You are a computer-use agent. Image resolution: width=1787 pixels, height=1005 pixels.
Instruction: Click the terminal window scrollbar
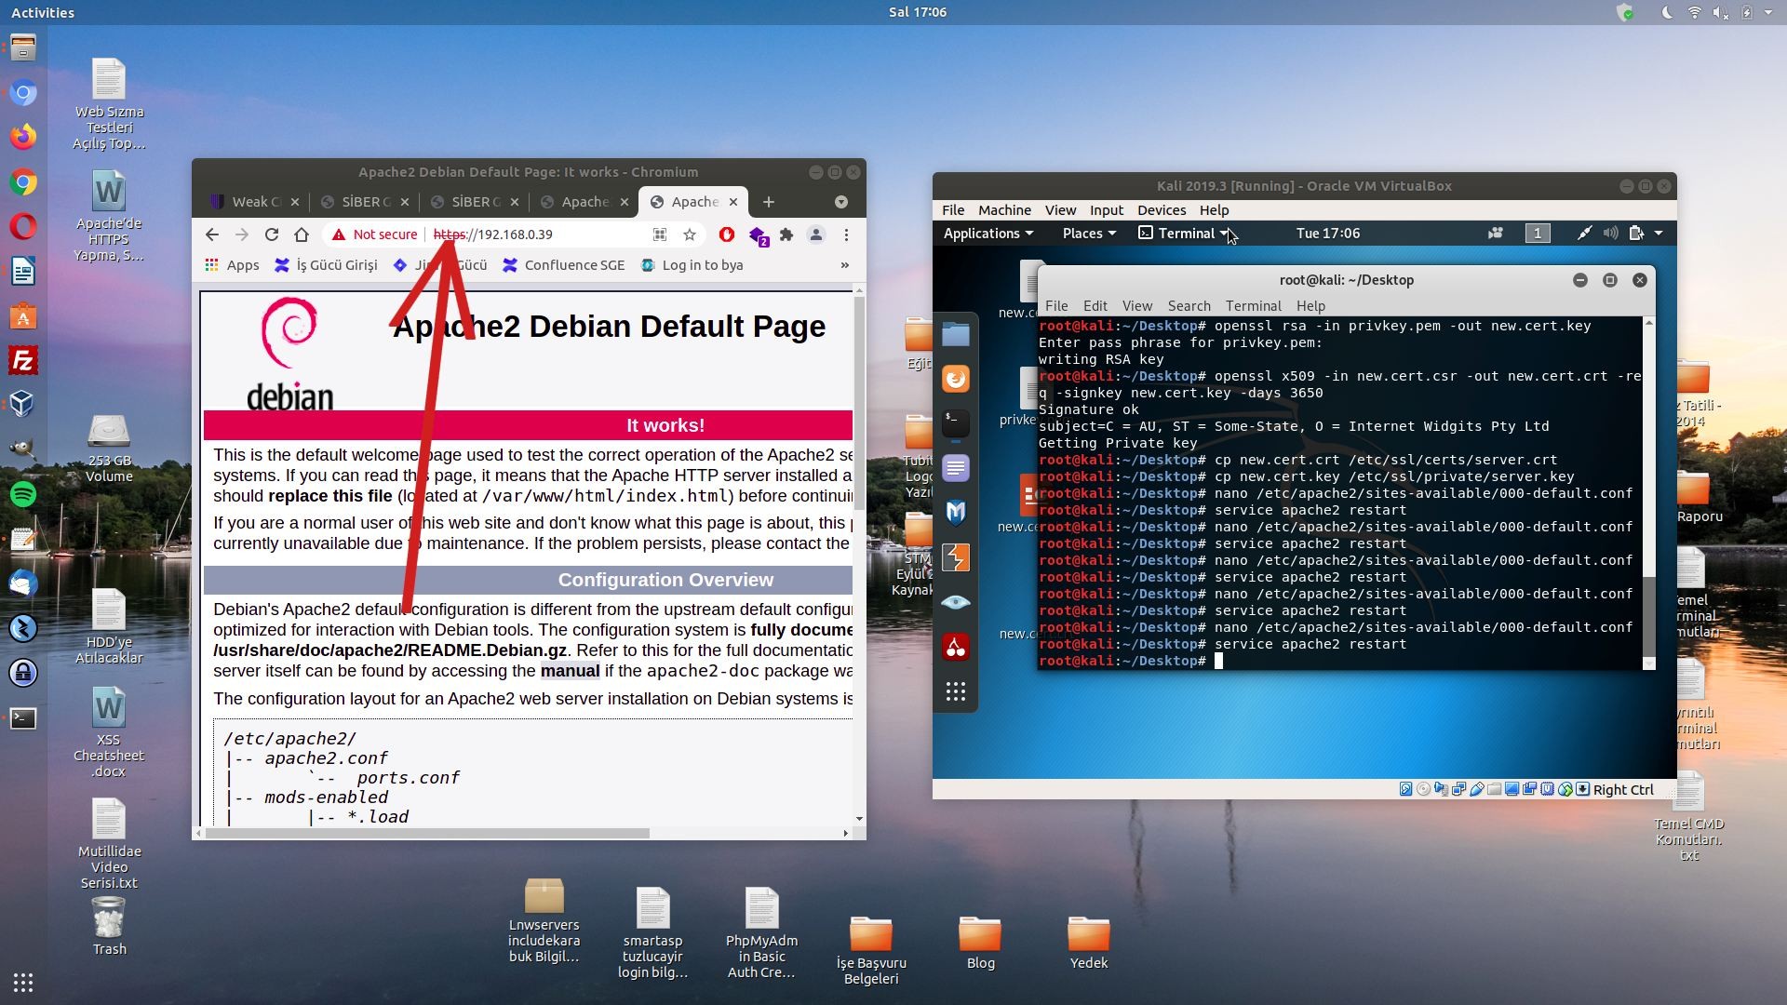[x=1649, y=616]
